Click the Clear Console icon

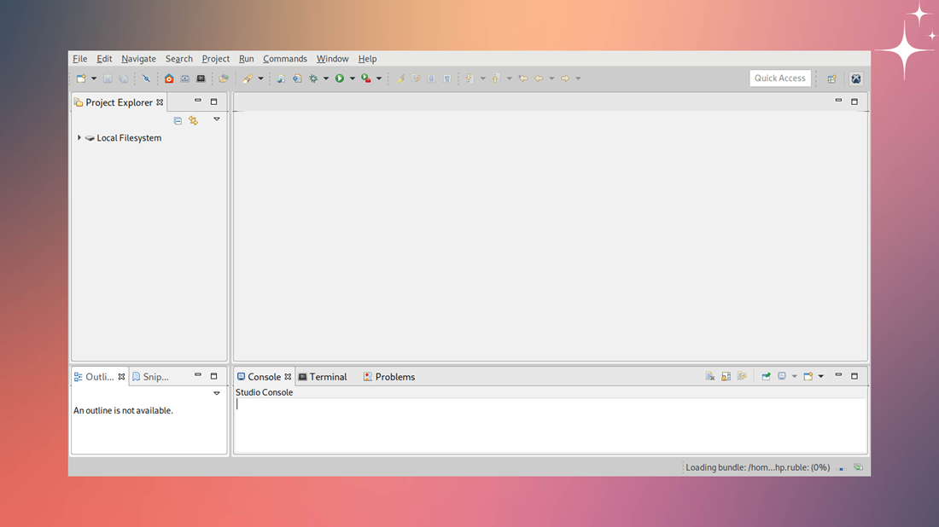click(709, 376)
